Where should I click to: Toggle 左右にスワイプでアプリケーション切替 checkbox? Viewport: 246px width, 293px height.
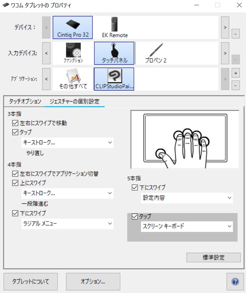coord(15,174)
